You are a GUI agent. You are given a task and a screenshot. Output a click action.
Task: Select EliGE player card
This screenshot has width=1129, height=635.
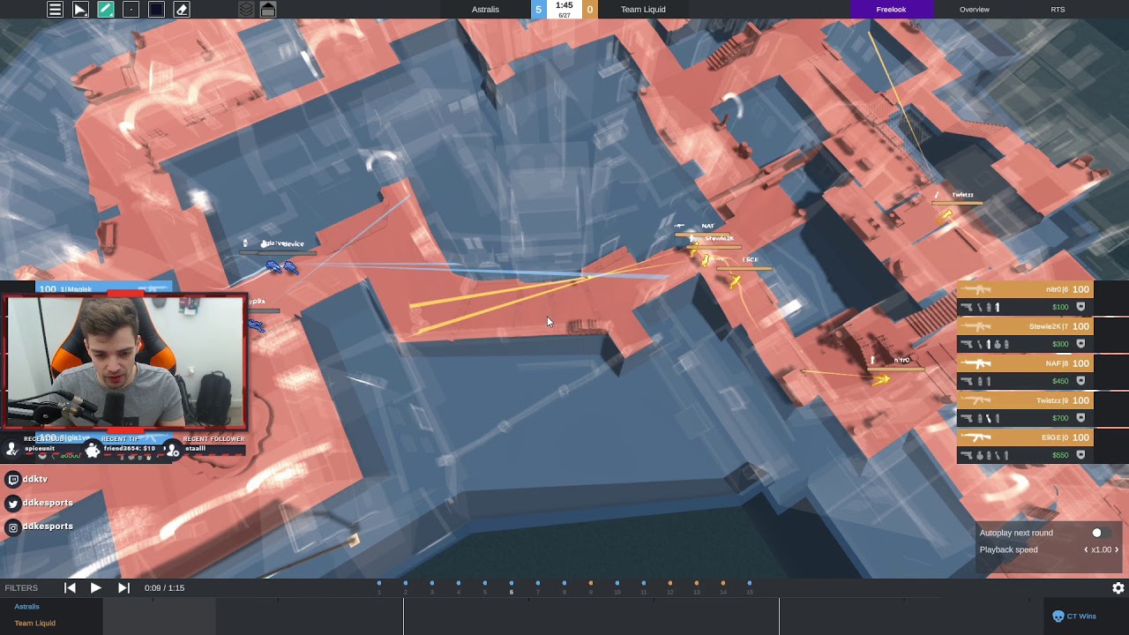tap(1025, 446)
